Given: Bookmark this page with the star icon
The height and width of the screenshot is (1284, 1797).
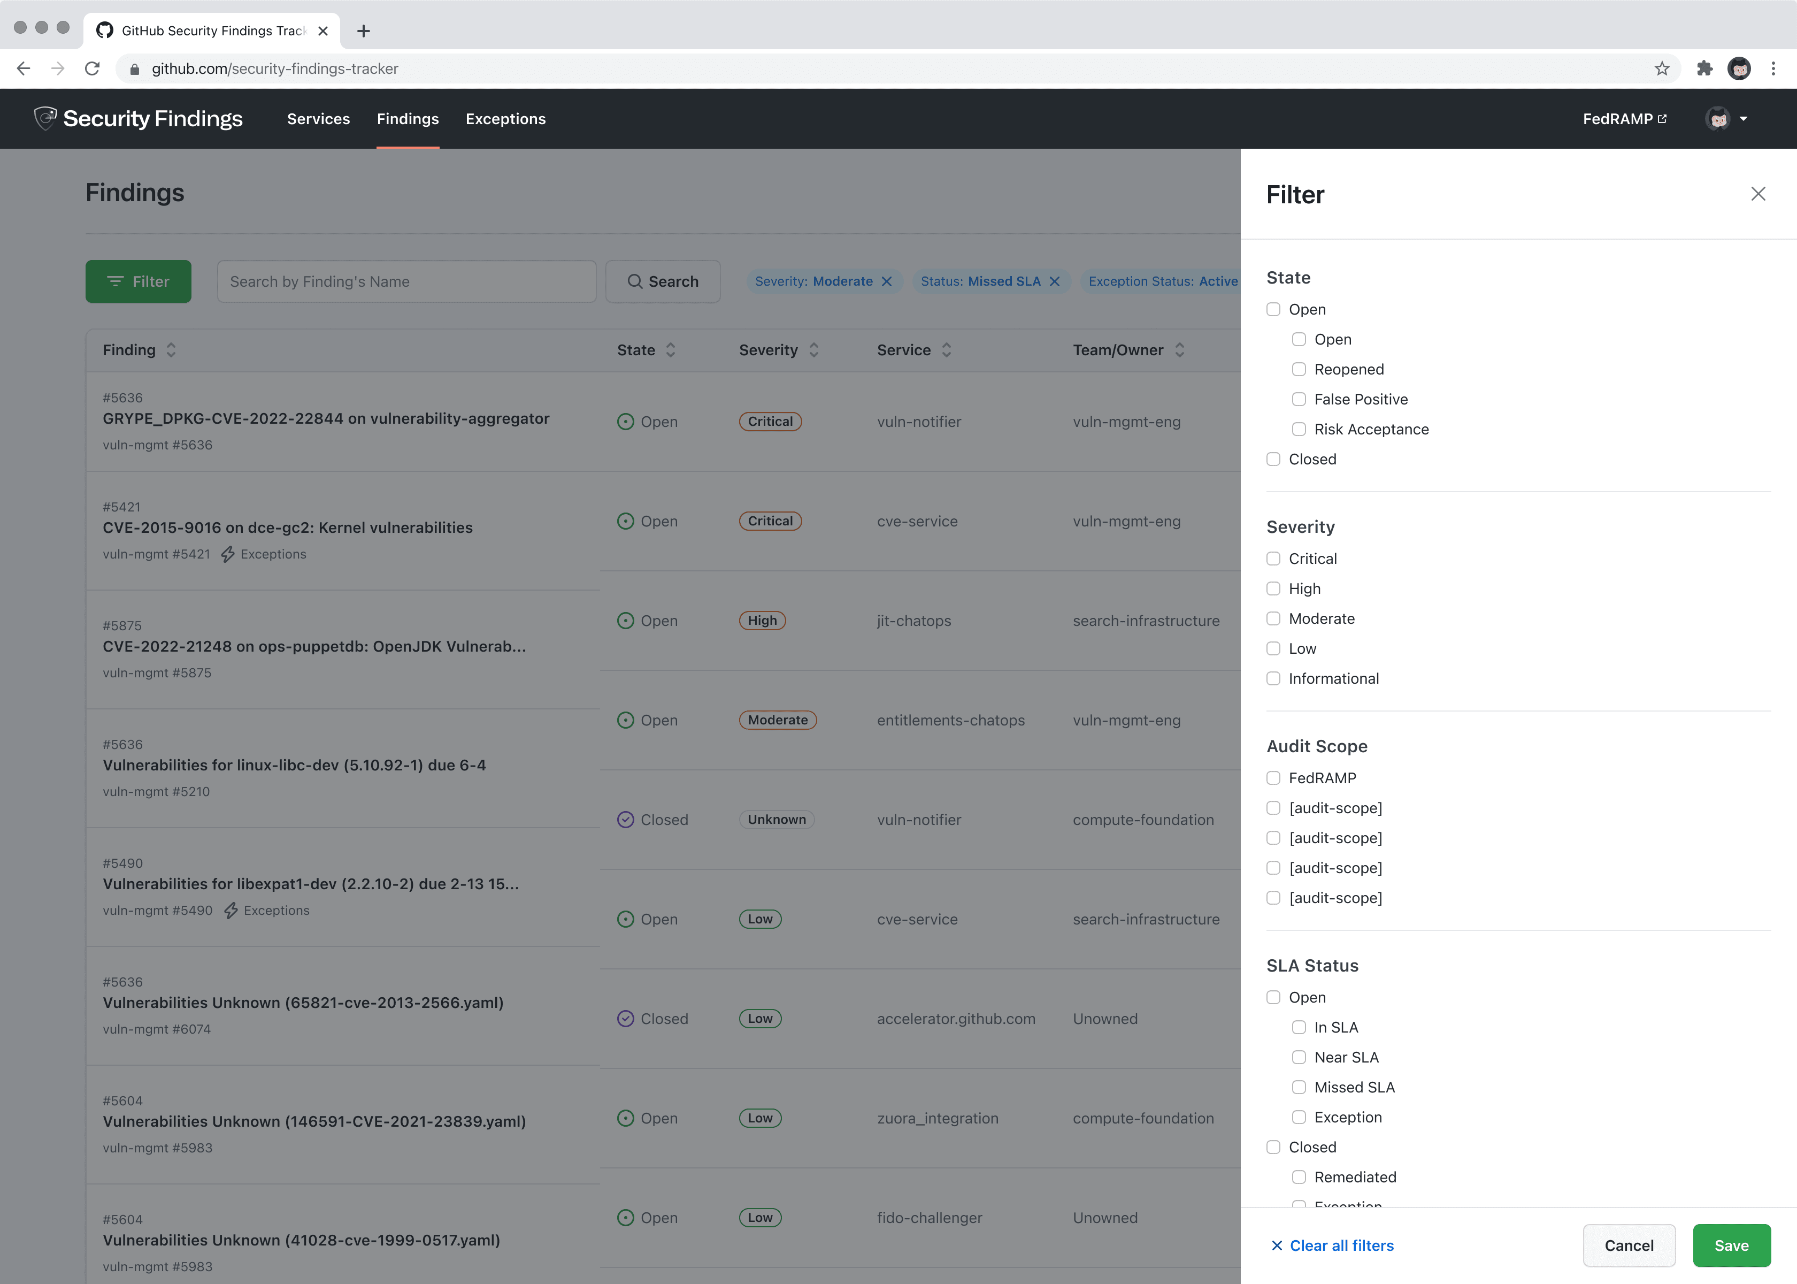Looking at the screenshot, I should coord(1662,69).
